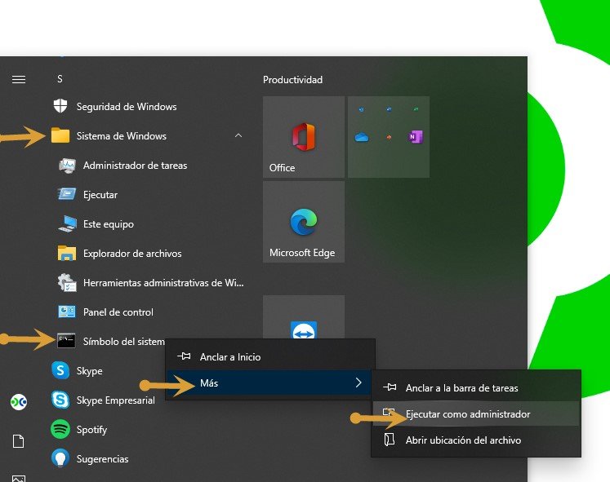The height and width of the screenshot is (482, 610).
Task: Open Documents from Start sidebar
Action: point(19,441)
